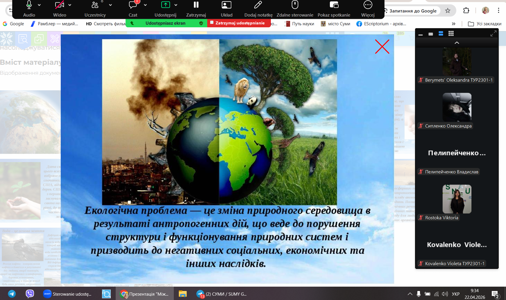Select Rostoka Viktoria's video thumbnail
The height and width of the screenshot is (300, 506).
(457, 199)
